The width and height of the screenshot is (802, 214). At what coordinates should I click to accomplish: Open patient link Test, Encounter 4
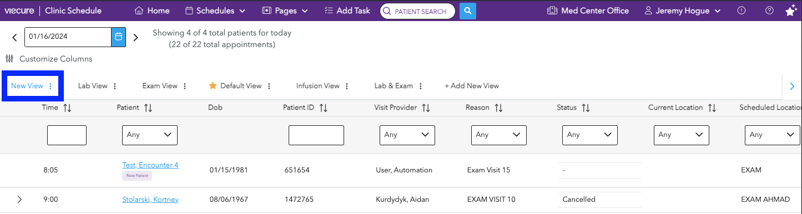pyautogui.click(x=150, y=165)
